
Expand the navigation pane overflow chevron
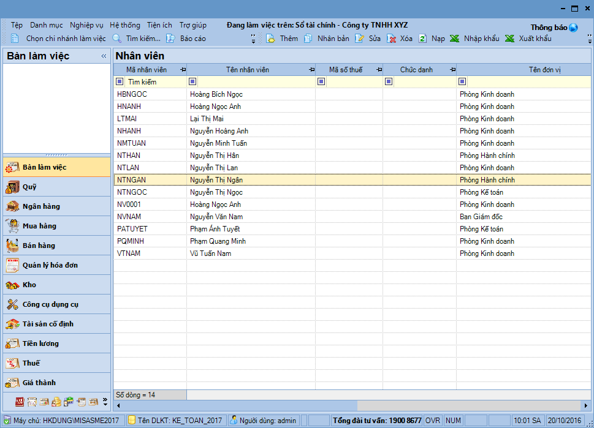coord(105,402)
